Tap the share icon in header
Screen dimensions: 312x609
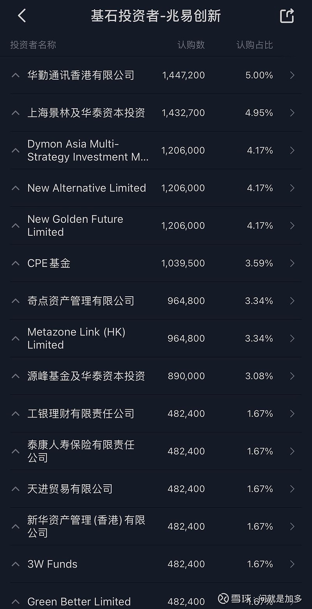point(287,16)
